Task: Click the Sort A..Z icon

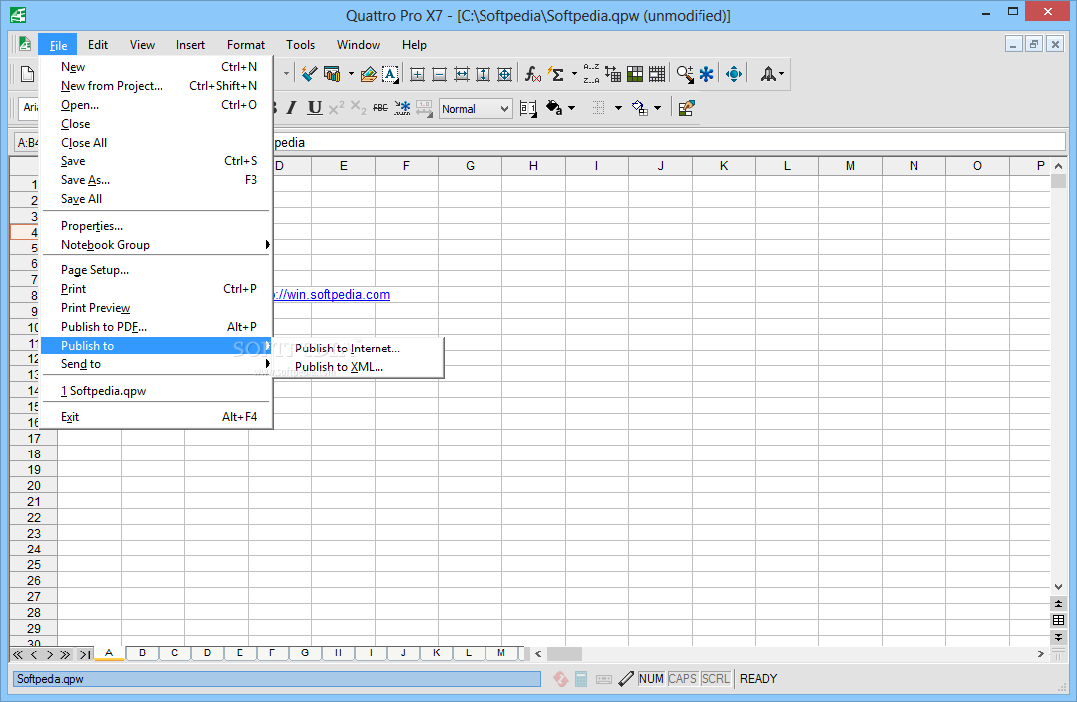Action: point(591,74)
